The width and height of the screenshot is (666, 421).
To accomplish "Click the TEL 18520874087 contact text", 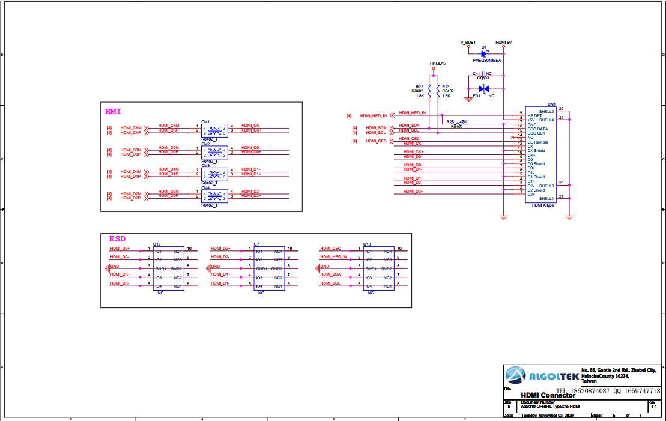I will 583,391.
